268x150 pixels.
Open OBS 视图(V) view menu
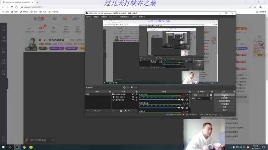click(104, 17)
